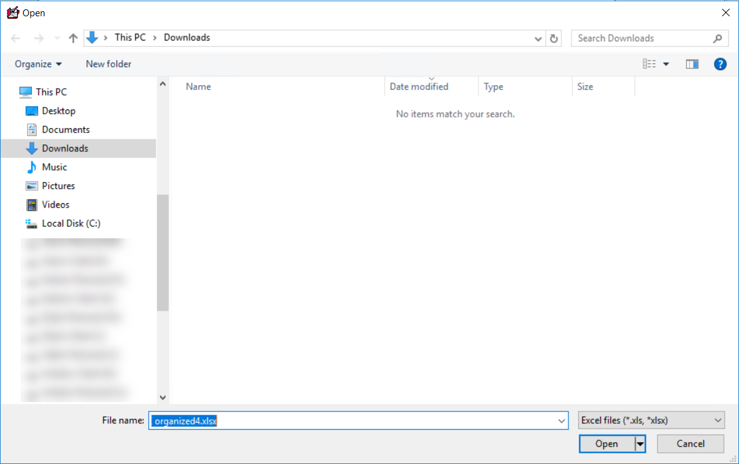This screenshot has width=739, height=464.
Task: Open the Videos folder in sidebar
Action: click(x=56, y=204)
